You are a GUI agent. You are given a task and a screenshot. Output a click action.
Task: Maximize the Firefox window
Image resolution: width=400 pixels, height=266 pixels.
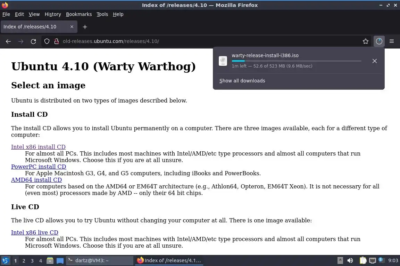(388, 5)
